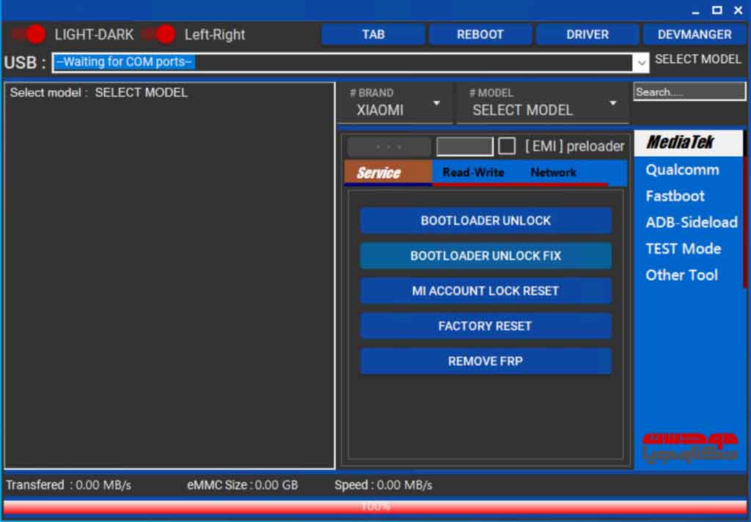Screen dimensions: 751x522
Task: Expand the USB COM ports dropdown
Action: [641, 62]
